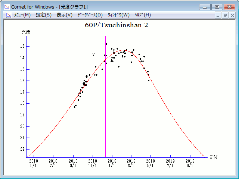The image size is (239, 179).
Task: Maximize the Comet for Windows main window
Action: (x=217, y=7)
